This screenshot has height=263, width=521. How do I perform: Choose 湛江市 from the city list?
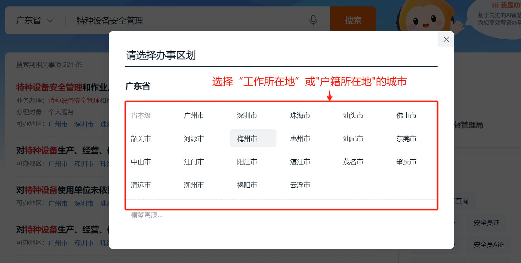pyautogui.click(x=300, y=162)
